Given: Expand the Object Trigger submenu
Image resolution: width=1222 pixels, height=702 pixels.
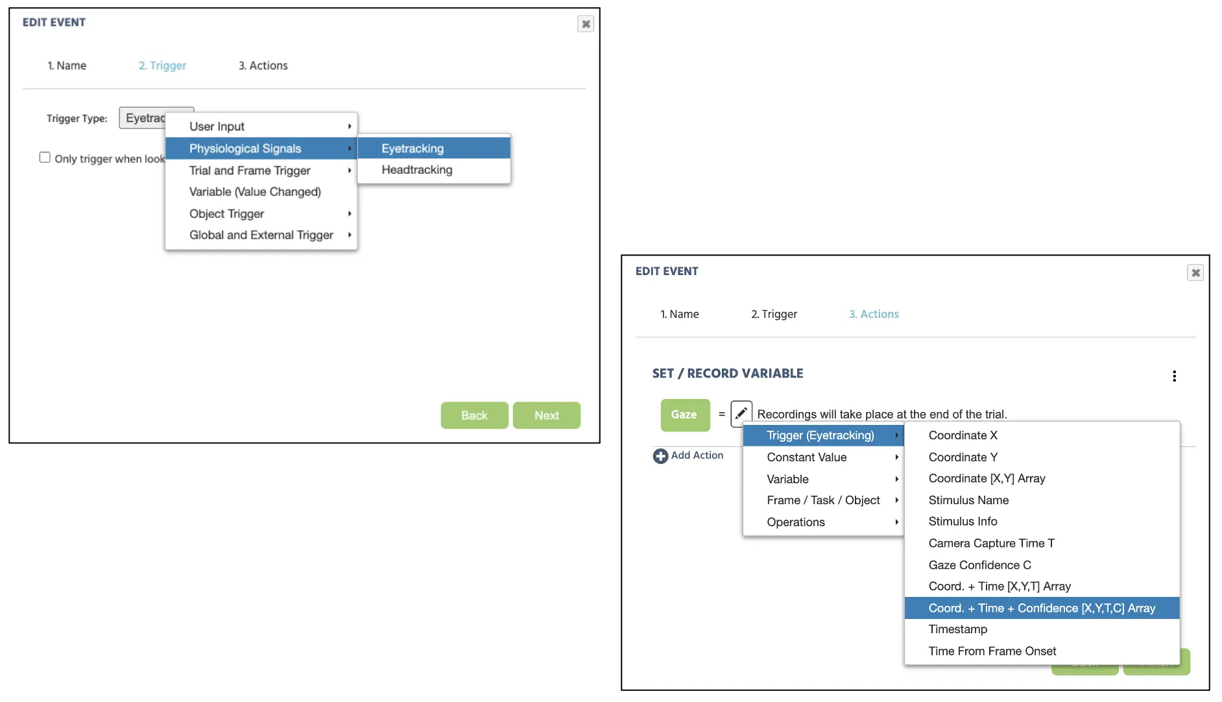Looking at the screenshot, I should (261, 213).
